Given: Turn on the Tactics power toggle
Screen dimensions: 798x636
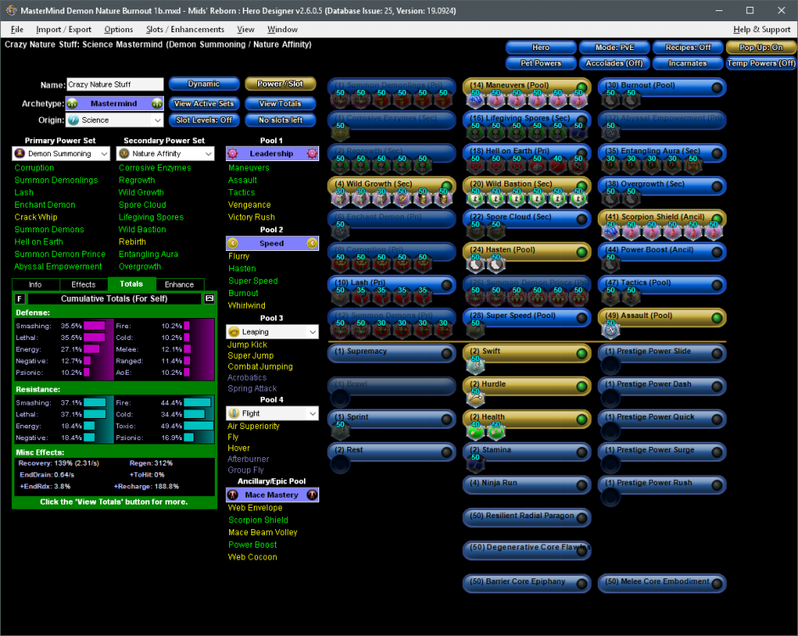Looking at the screenshot, I should pyautogui.click(x=717, y=284).
